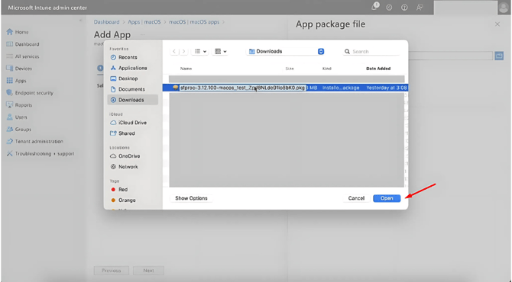Screen dimensions: 512x282
Task: Close the App package file pane
Action: pyautogui.click(x=497, y=24)
